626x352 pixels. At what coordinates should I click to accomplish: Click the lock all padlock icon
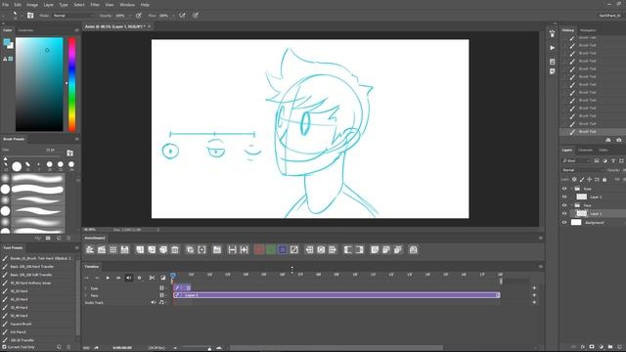[x=604, y=180]
